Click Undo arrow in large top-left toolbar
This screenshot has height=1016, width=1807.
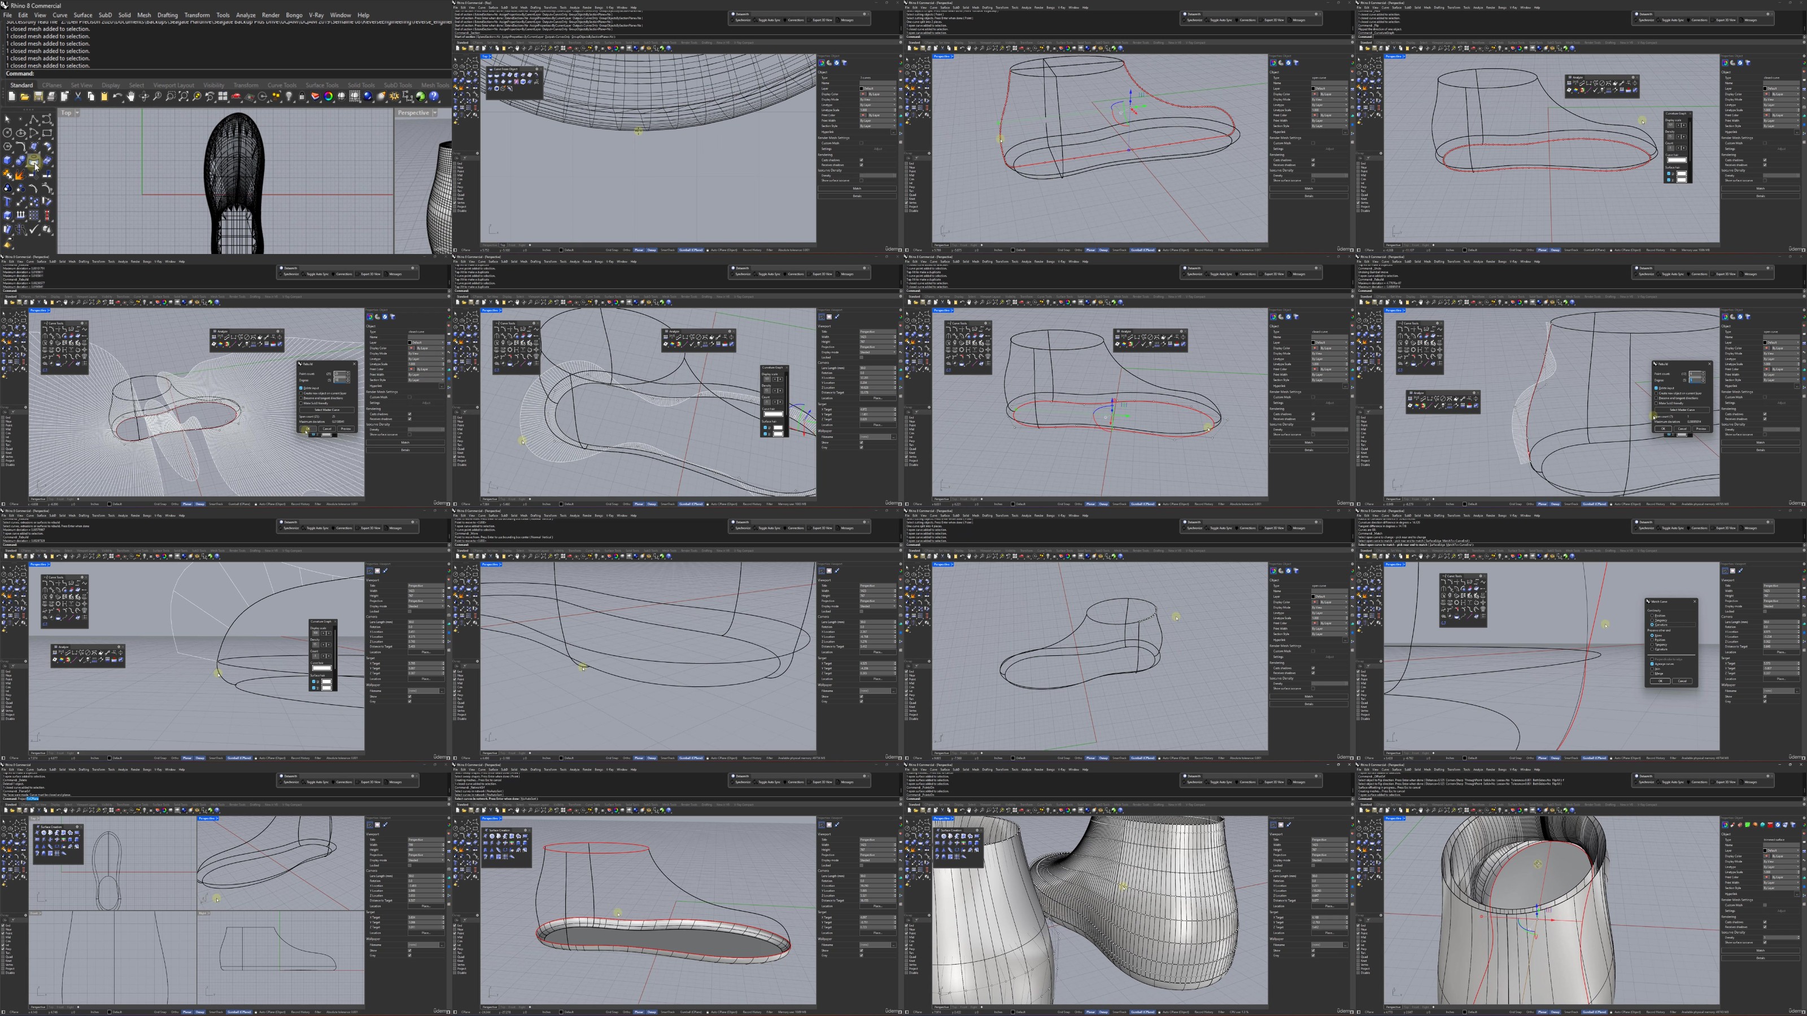[x=117, y=96]
